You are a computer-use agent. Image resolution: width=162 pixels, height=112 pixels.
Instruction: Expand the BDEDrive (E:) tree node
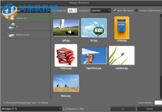point(3,35)
